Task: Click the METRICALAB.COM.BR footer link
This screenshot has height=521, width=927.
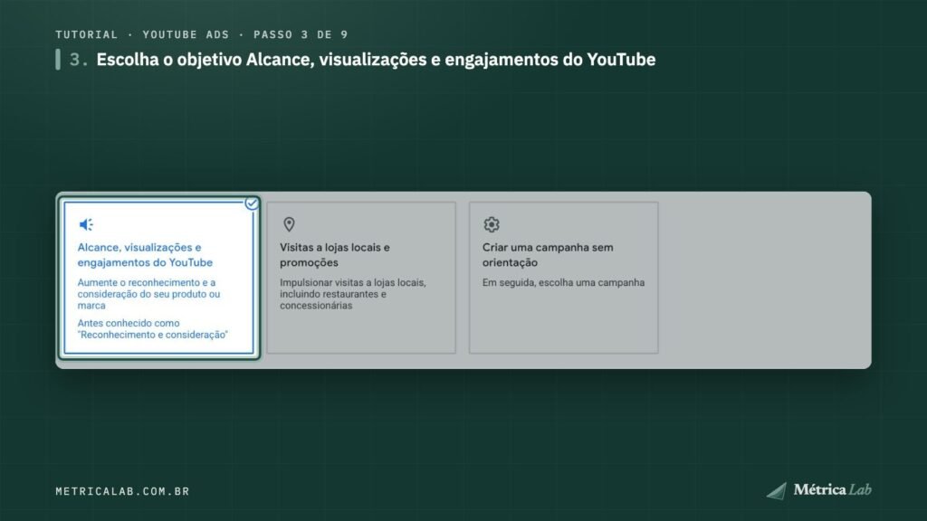Action: [122, 491]
